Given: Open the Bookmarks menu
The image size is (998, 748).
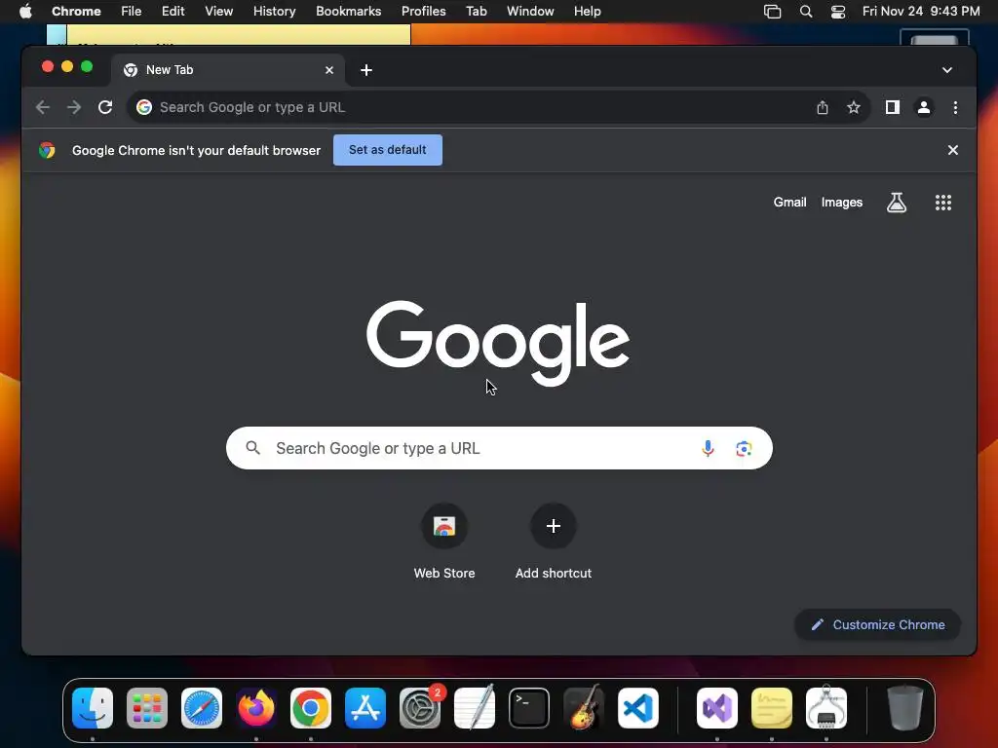Looking at the screenshot, I should tap(348, 12).
